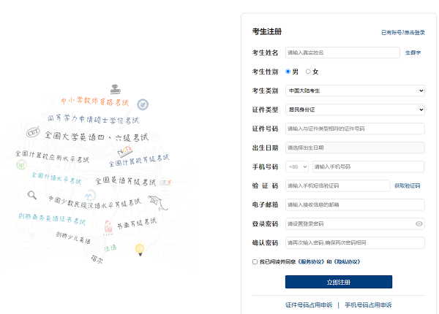Focus the 电子邮箱 input field
Image resolution: width=439 pixels, height=314 pixels.
355,204
